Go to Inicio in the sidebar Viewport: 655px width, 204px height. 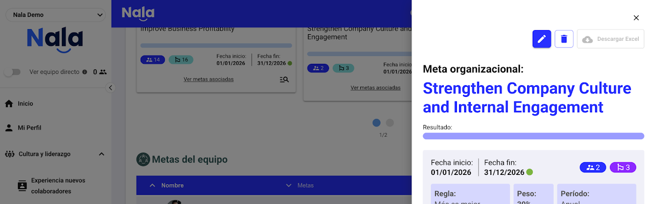pos(25,104)
